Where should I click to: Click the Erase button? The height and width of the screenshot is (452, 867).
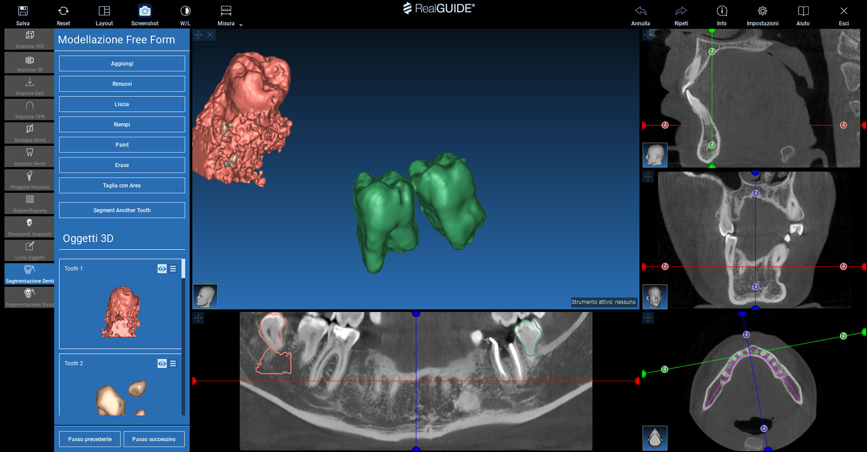pyautogui.click(x=122, y=165)
